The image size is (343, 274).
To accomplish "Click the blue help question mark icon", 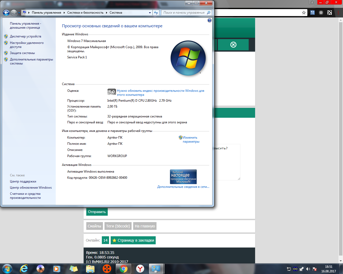I will [210, 20].
